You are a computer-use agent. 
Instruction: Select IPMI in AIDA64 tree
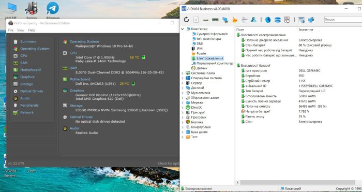click(x=200, y=49)
